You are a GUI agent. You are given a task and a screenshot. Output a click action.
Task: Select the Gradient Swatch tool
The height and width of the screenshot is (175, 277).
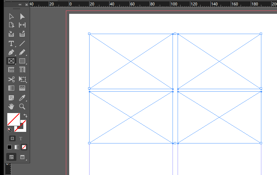coord(11,88)
